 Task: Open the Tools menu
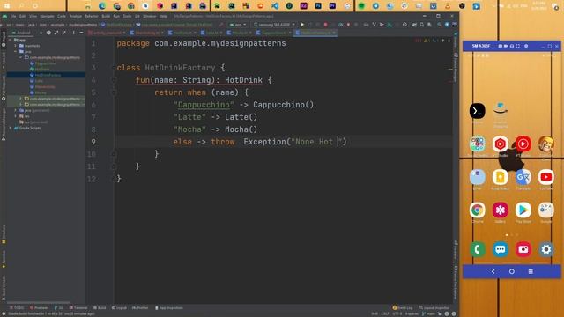click(x=127, y=16)
